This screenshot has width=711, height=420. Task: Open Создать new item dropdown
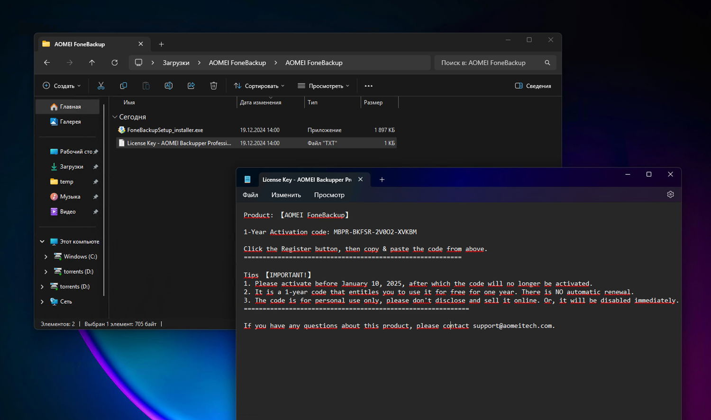[62, 86]
